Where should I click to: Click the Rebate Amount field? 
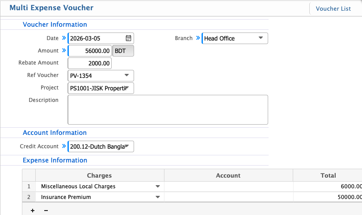(90, 63)
